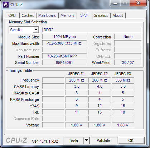
Task: Click the empty Buffered field
Action: [x=128, y=50]
